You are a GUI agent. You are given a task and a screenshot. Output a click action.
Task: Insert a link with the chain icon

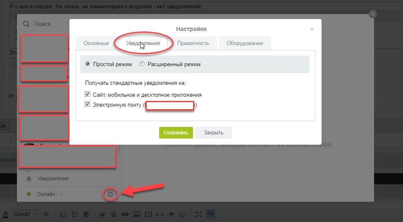[x=125, y=214]
